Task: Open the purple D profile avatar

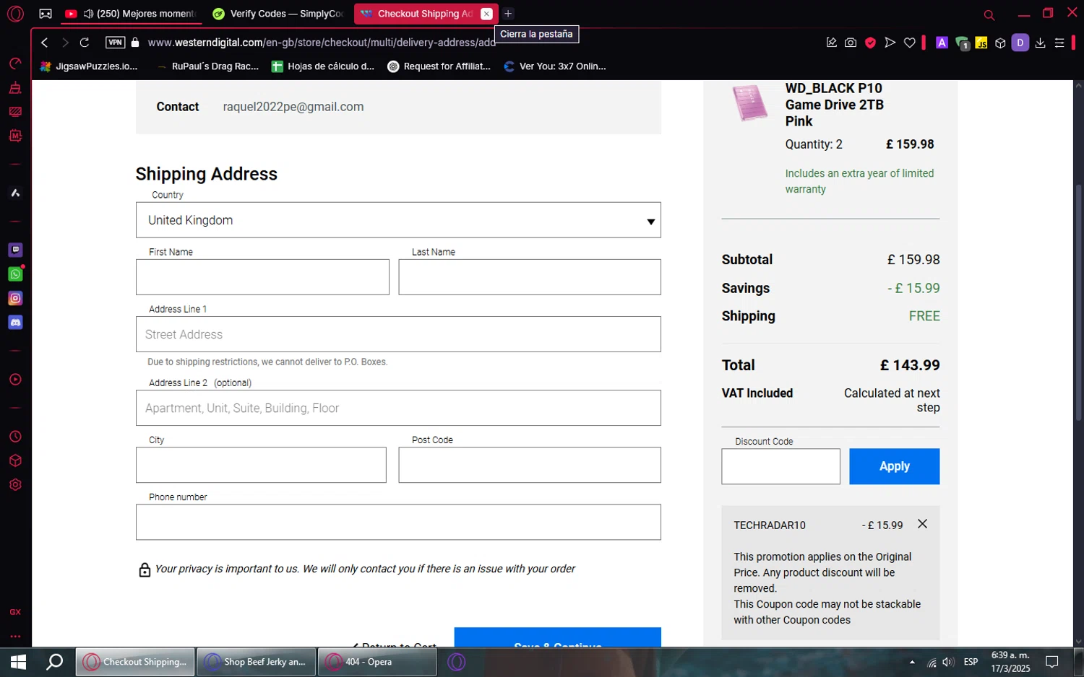Action: tap(1020, 43)
